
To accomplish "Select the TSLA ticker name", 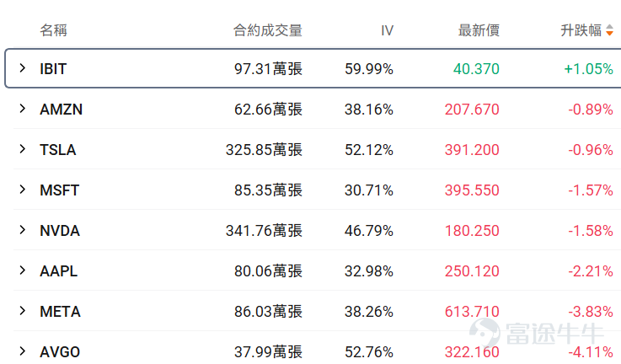I will [x=58, y=150].
